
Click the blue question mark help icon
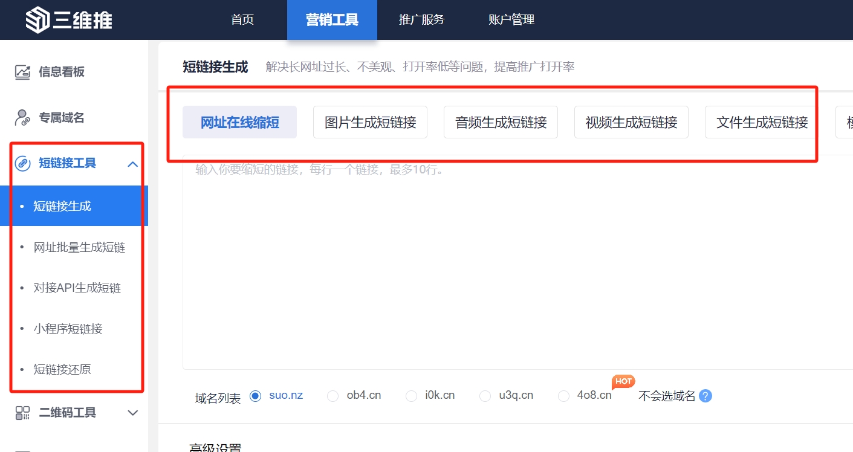(x=705, y=396)
